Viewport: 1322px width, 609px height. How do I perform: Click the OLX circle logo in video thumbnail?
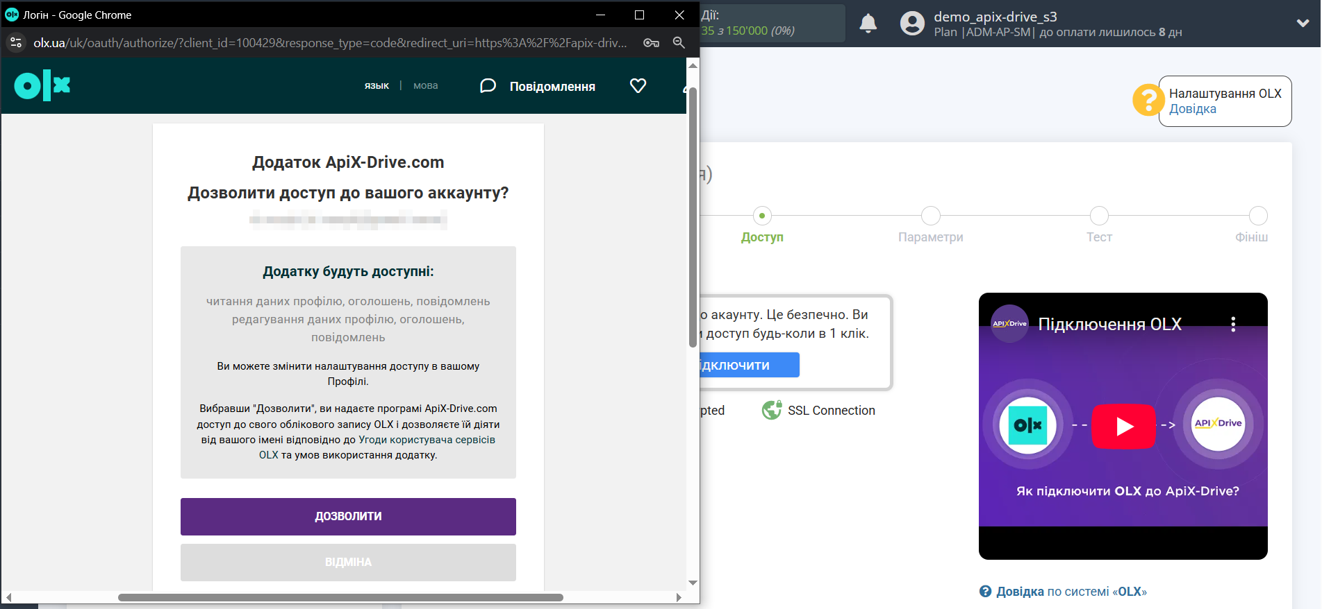[x=1027, y=425]
